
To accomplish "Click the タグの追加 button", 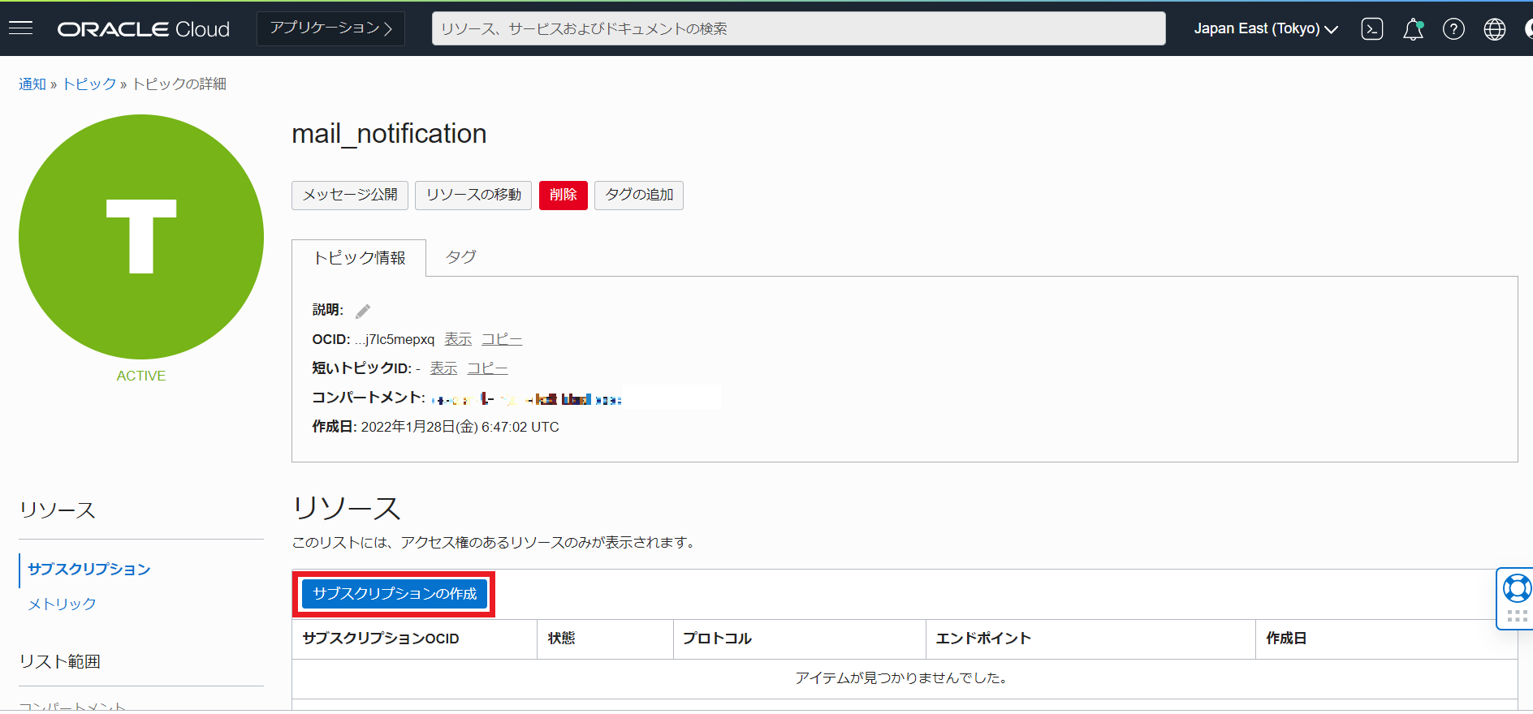I will (639, 195).
